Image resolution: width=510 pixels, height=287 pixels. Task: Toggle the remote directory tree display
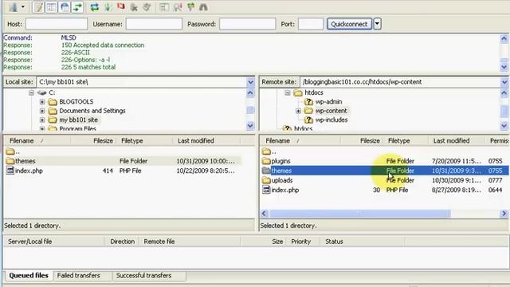point(65,7)
